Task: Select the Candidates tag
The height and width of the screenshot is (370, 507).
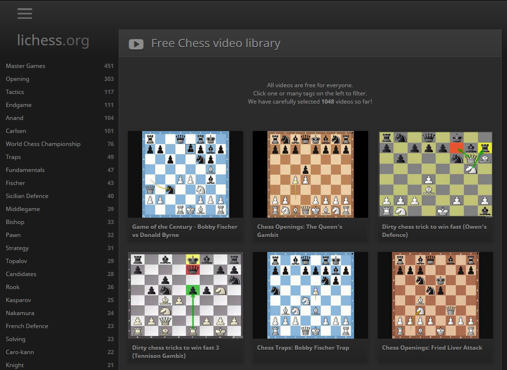Action: (59, 274)
